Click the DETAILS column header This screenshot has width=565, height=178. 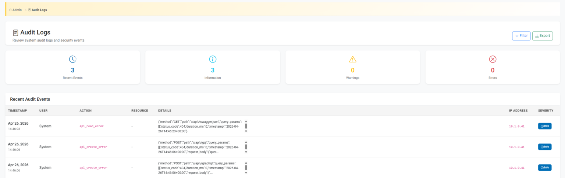coord(164,110)
